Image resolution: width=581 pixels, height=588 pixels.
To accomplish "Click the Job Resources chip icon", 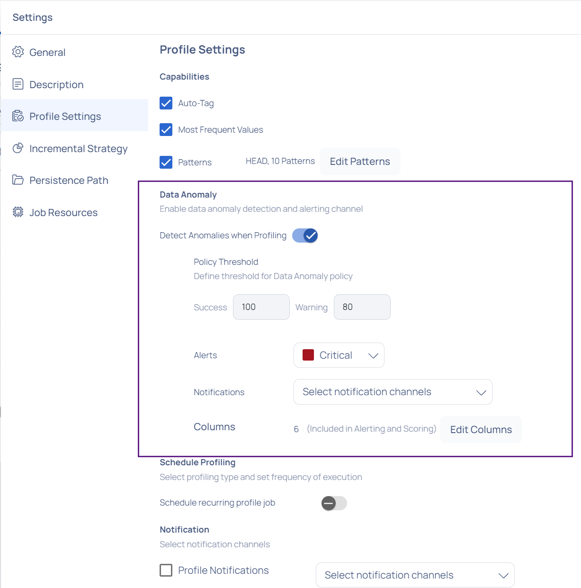I will [x=18, y=212].
